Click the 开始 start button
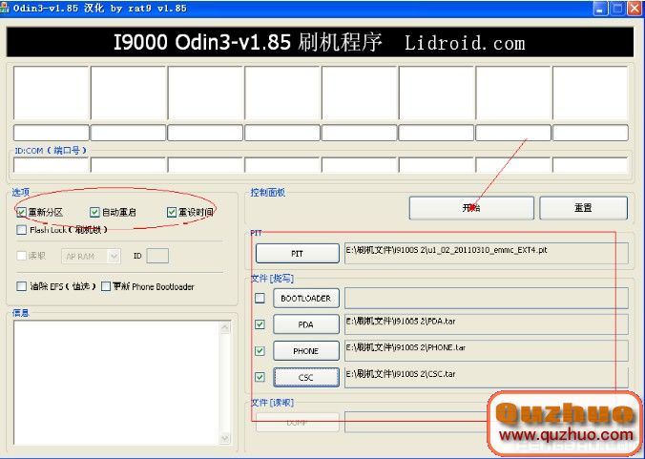Image resolution: width=645 pixels, height=459 pixels. click(471, 208)
